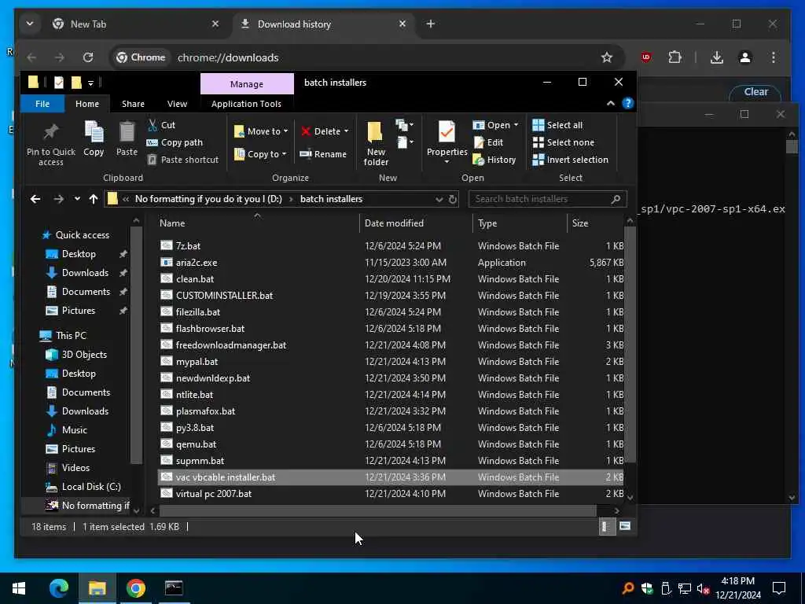Collapse the Explorer ribbon
Viewport: 805px width, 604px height.
pyautogui.click(x=610, y=103)
